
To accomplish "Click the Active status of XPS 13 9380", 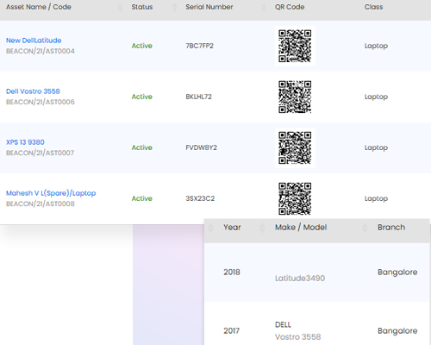I will coord(142,147).
